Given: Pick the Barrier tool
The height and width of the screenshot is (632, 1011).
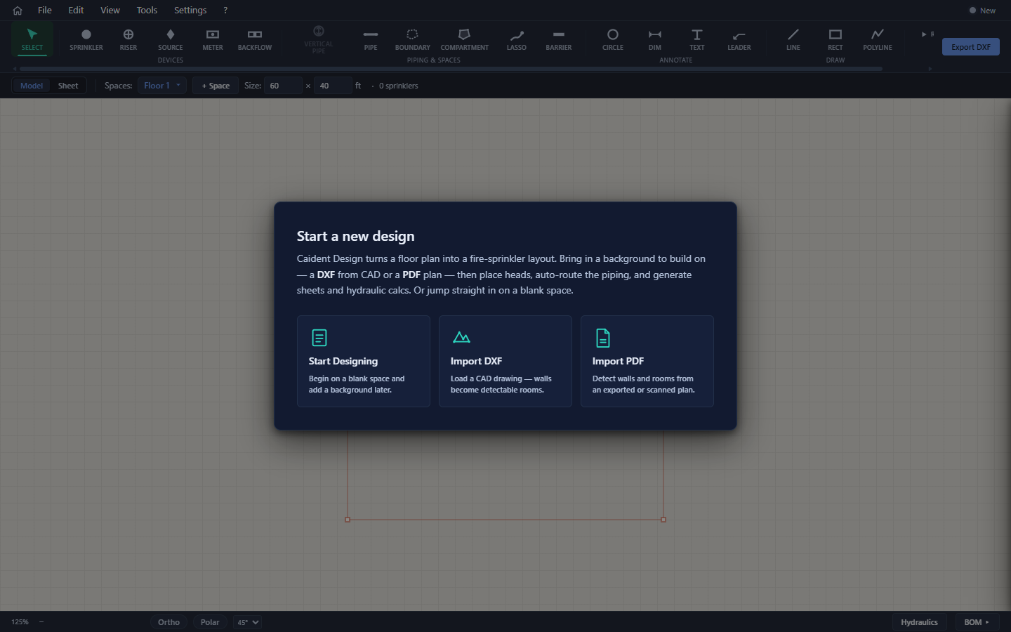Looking at the screenshot, I should tap(559, 39).
